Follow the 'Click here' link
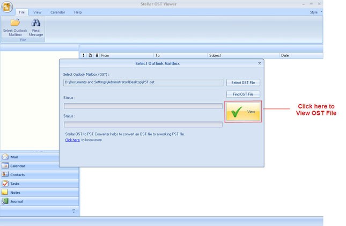The width and height of the screenshot is (346, 226). (x=72, y=140)
